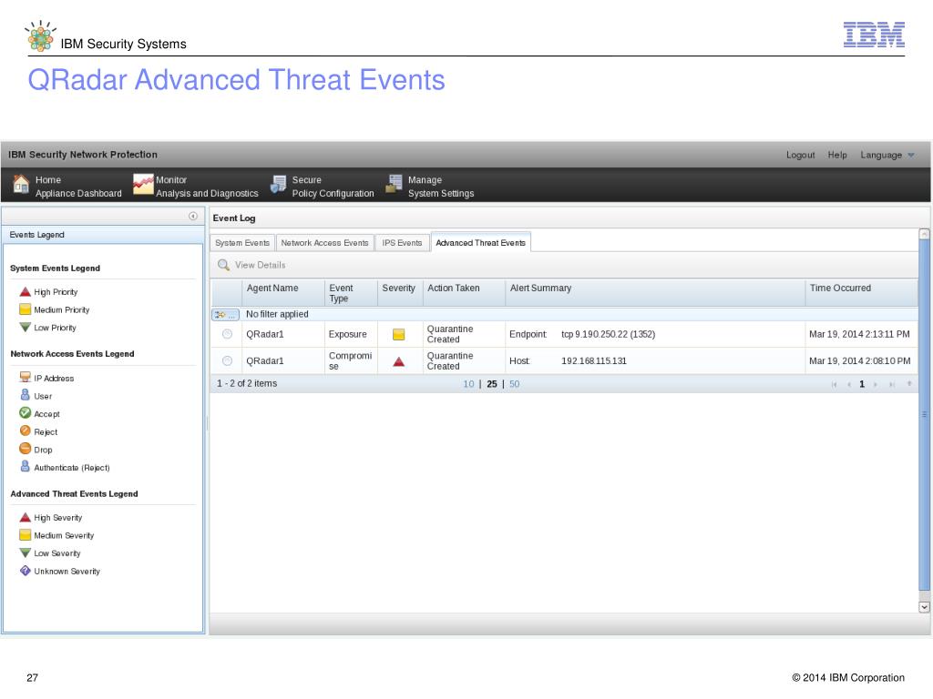
Task: Click alert summary tcp 9.190.250.22 (1352)
Action: tap(608, 334)
